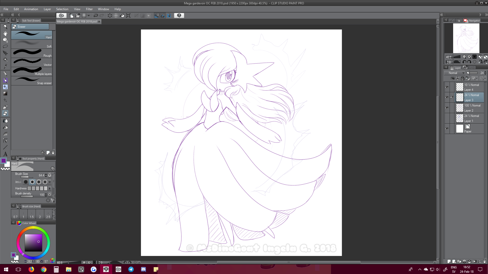Image resolution: width=488 pixels, height=274 pixels.
Task: Choose the Gradient tool
Action: 5,94
